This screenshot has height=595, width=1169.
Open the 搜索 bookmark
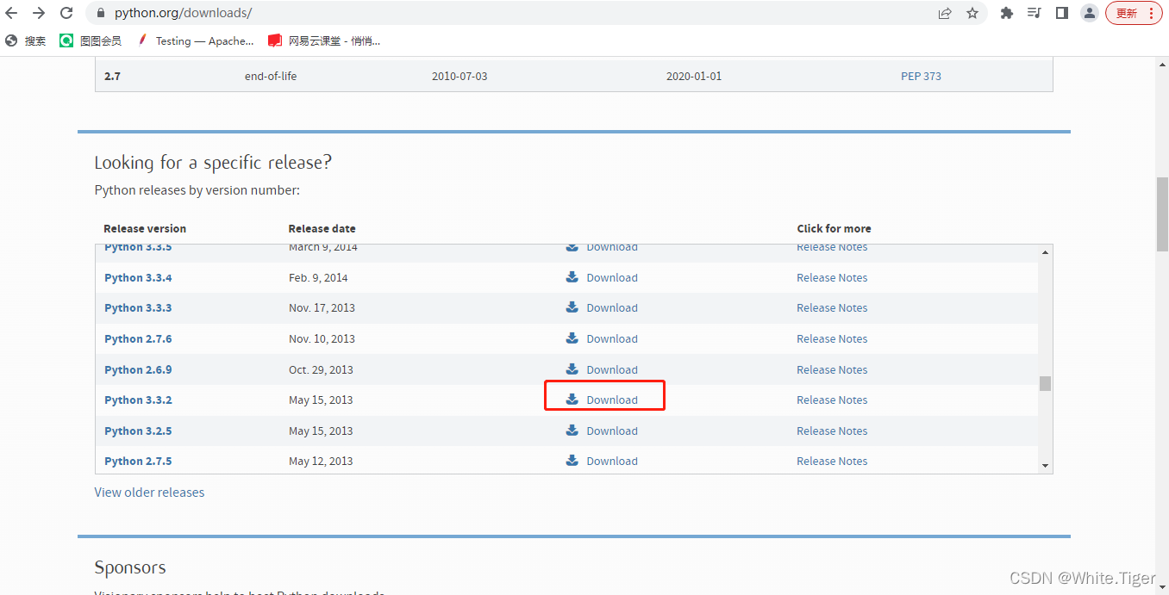26,40
